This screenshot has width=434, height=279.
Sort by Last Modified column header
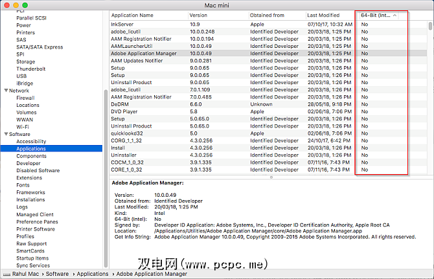coord(323,15)
